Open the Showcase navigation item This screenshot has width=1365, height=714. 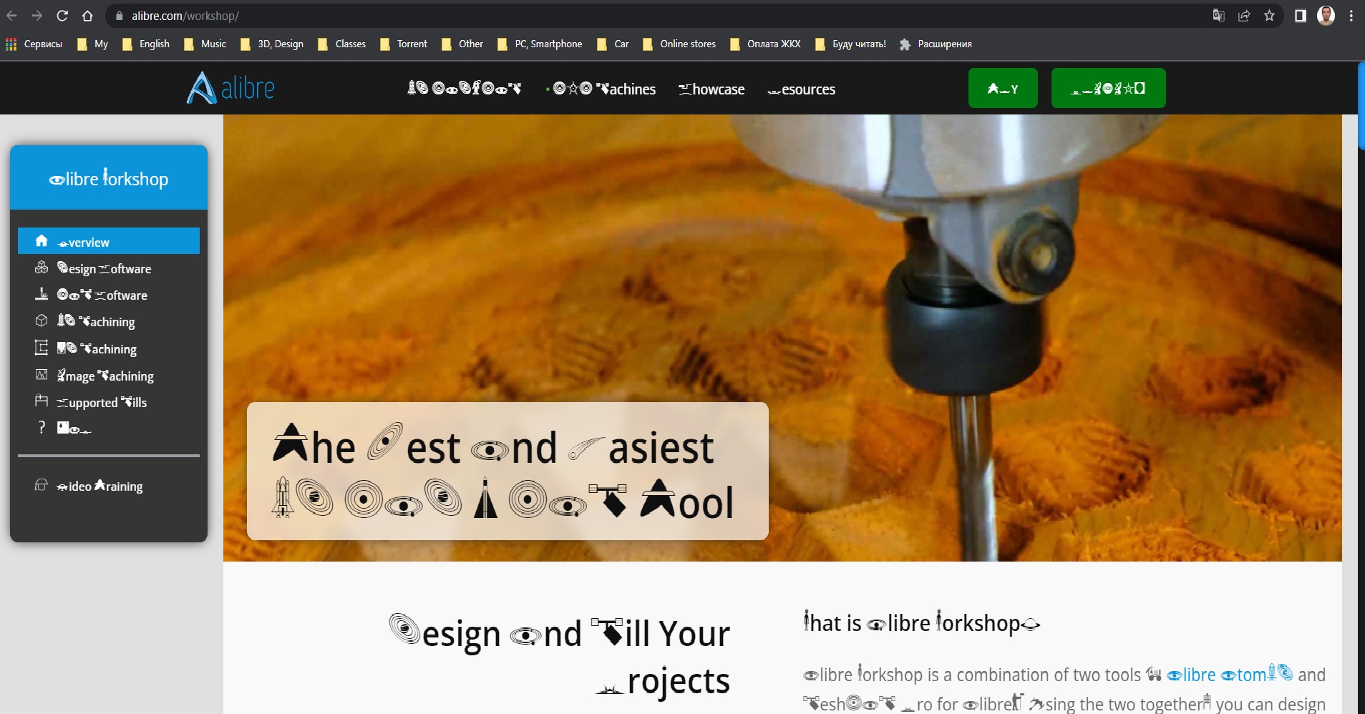711,89
